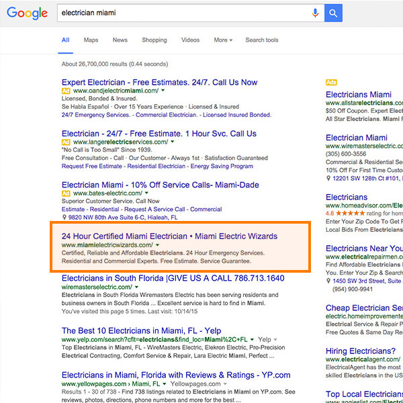Switch to the Maps tab
The width and height of the screenshot is (403, 403).
coord(91,40)
